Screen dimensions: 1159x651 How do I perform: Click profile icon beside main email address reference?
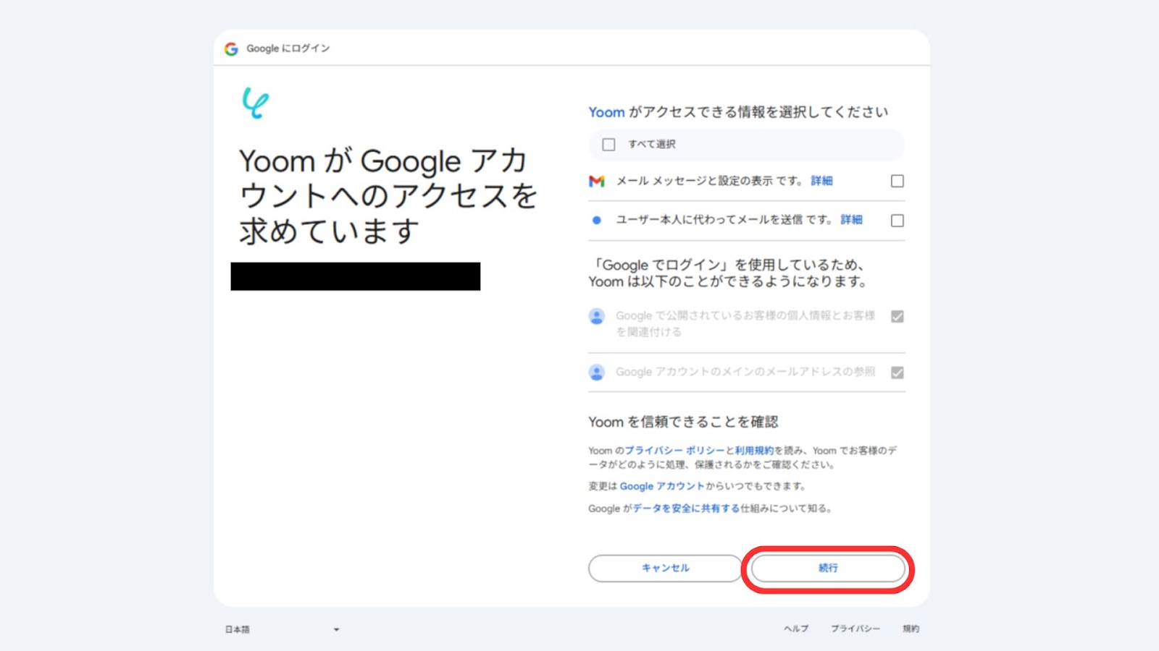596,373
